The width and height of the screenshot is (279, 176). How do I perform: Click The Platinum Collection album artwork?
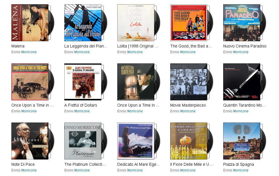point(83,141)
